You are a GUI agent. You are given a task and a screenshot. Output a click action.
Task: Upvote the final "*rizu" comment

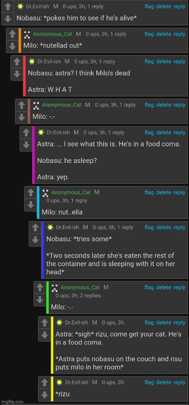pyautogui.click(x=44, y=383)
